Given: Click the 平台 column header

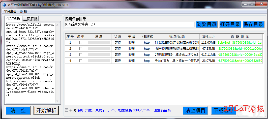Looking at the screenshot, I should pos(131,37).
